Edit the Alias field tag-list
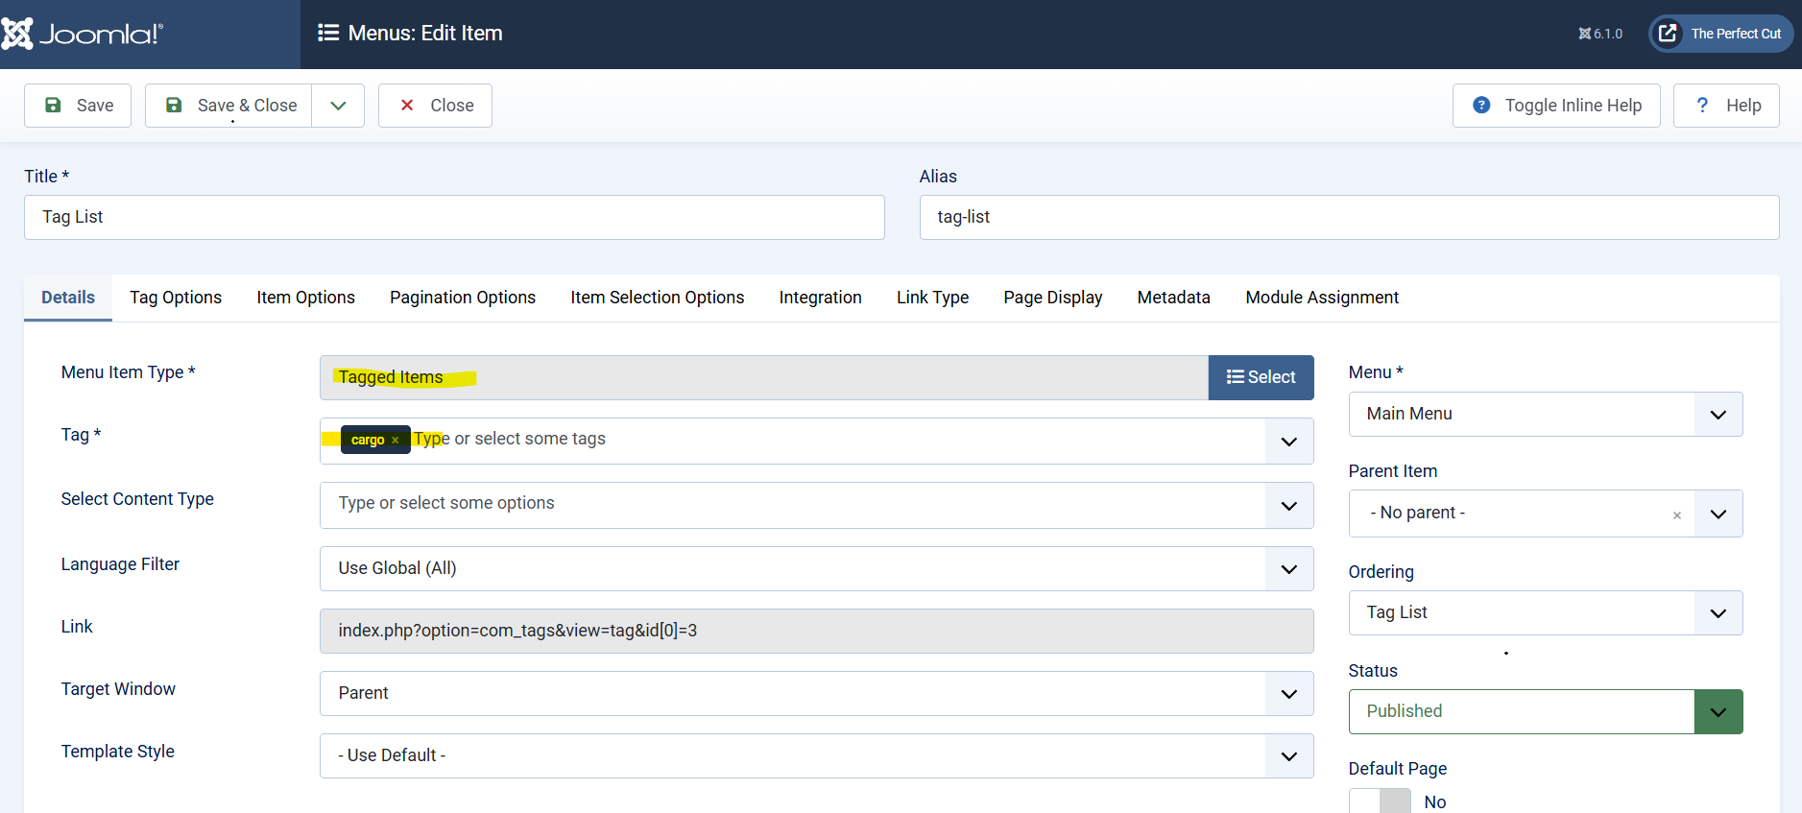1802x813 pixels. pyautogui.click(x=1349, y=218)
